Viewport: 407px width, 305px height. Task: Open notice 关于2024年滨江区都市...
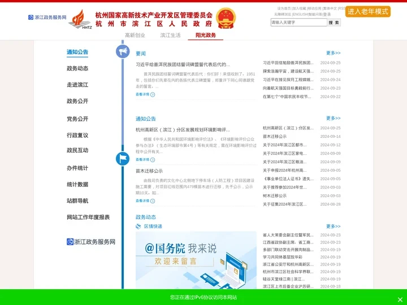[x=285, y=145]
